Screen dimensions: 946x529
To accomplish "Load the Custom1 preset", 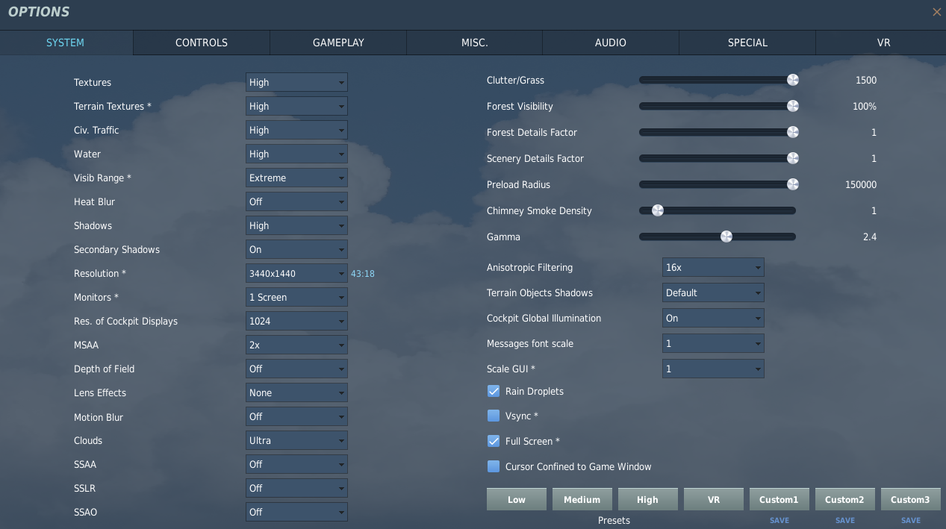I will [x=779, y=499].
